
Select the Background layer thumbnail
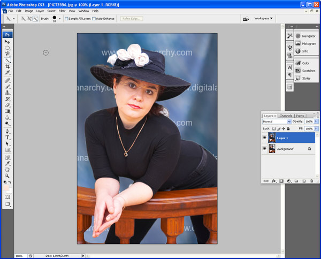click(x=272, y=149)
